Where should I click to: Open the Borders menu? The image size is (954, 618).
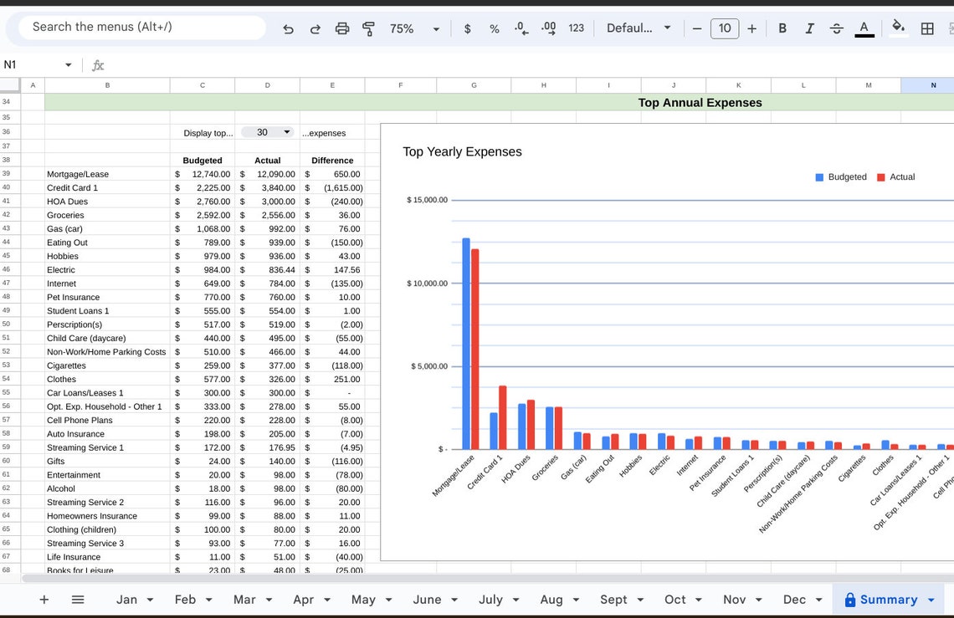point(926,28)
